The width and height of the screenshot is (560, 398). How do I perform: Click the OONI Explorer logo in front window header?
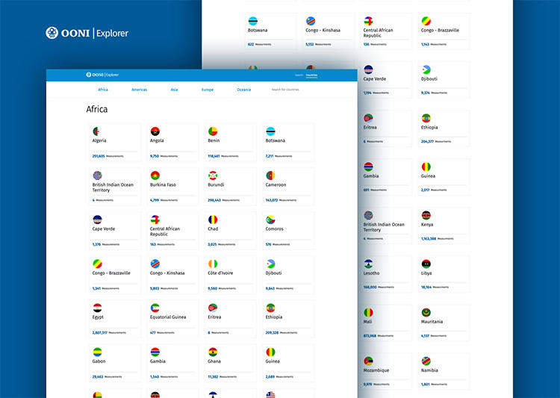point(102,75)
